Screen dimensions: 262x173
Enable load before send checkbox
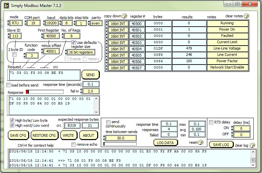(8, 85)
